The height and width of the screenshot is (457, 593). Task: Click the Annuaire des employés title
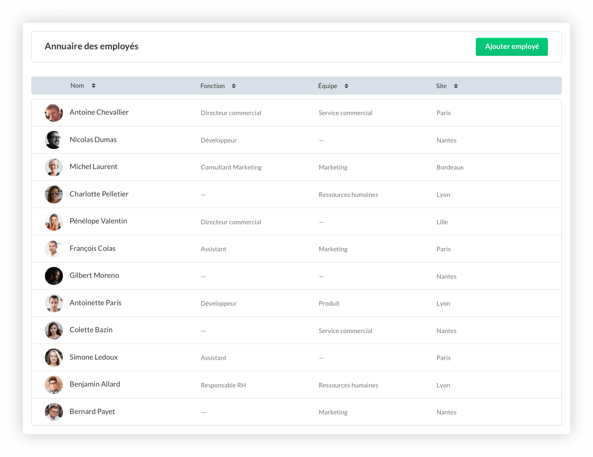tap(92, 46)
